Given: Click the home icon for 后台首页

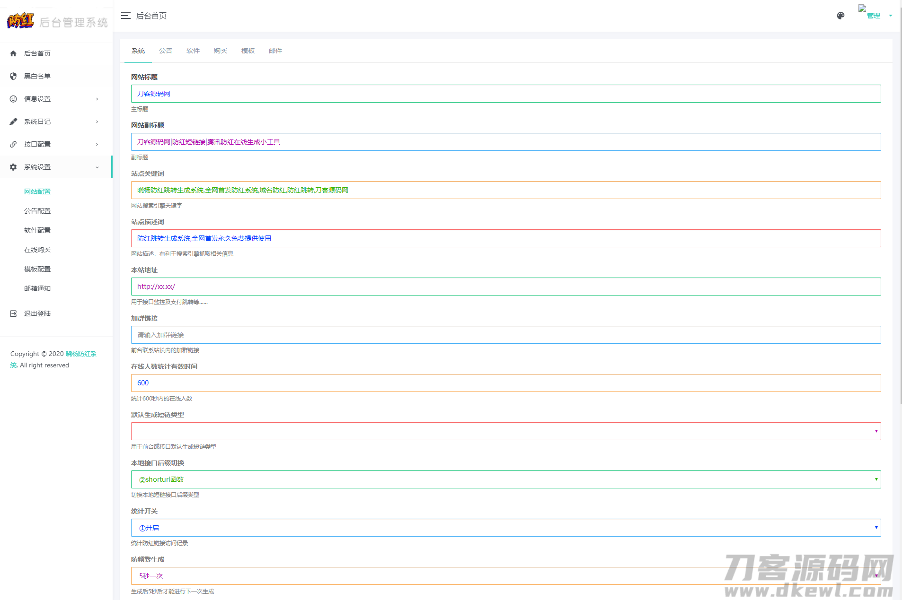Looking at the screenshot, I should (x=13, y=53).
